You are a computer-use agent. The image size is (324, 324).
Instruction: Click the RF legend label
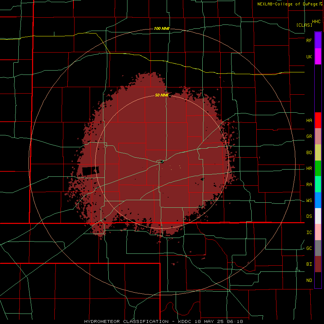coord(309,40)
